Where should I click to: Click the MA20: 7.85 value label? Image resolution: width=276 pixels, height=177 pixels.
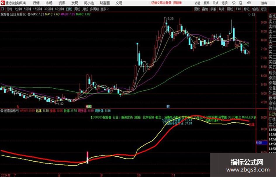pos(68,14)
